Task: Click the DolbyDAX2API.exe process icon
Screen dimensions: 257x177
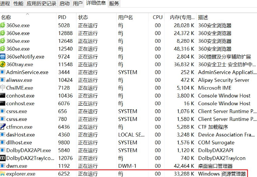Action: click(x=3, y=150)
